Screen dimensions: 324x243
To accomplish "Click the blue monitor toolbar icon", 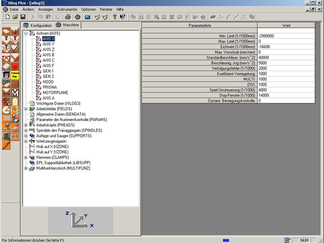I will [87, 17].
